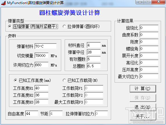Click the butterfly app icon in title bar
Image resolution: width=166 pixels, height=125 pixels.
3,3
